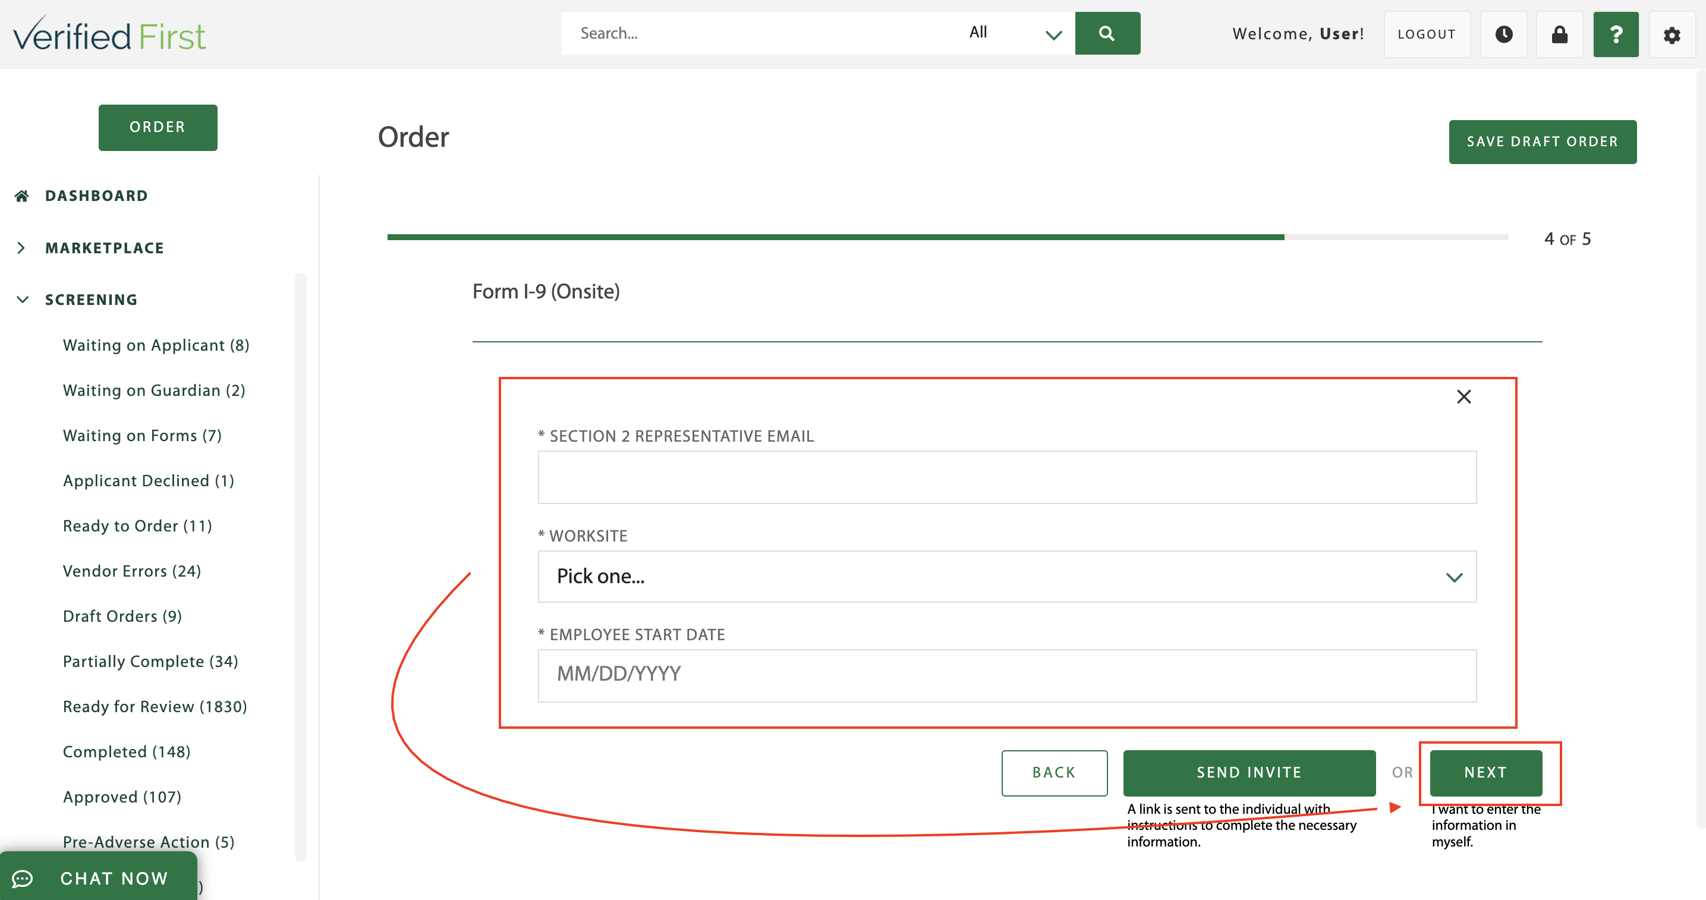1706x900 pixels.
Task: Select Ready for Review sidebar item
Action: (x=155, y=707)
